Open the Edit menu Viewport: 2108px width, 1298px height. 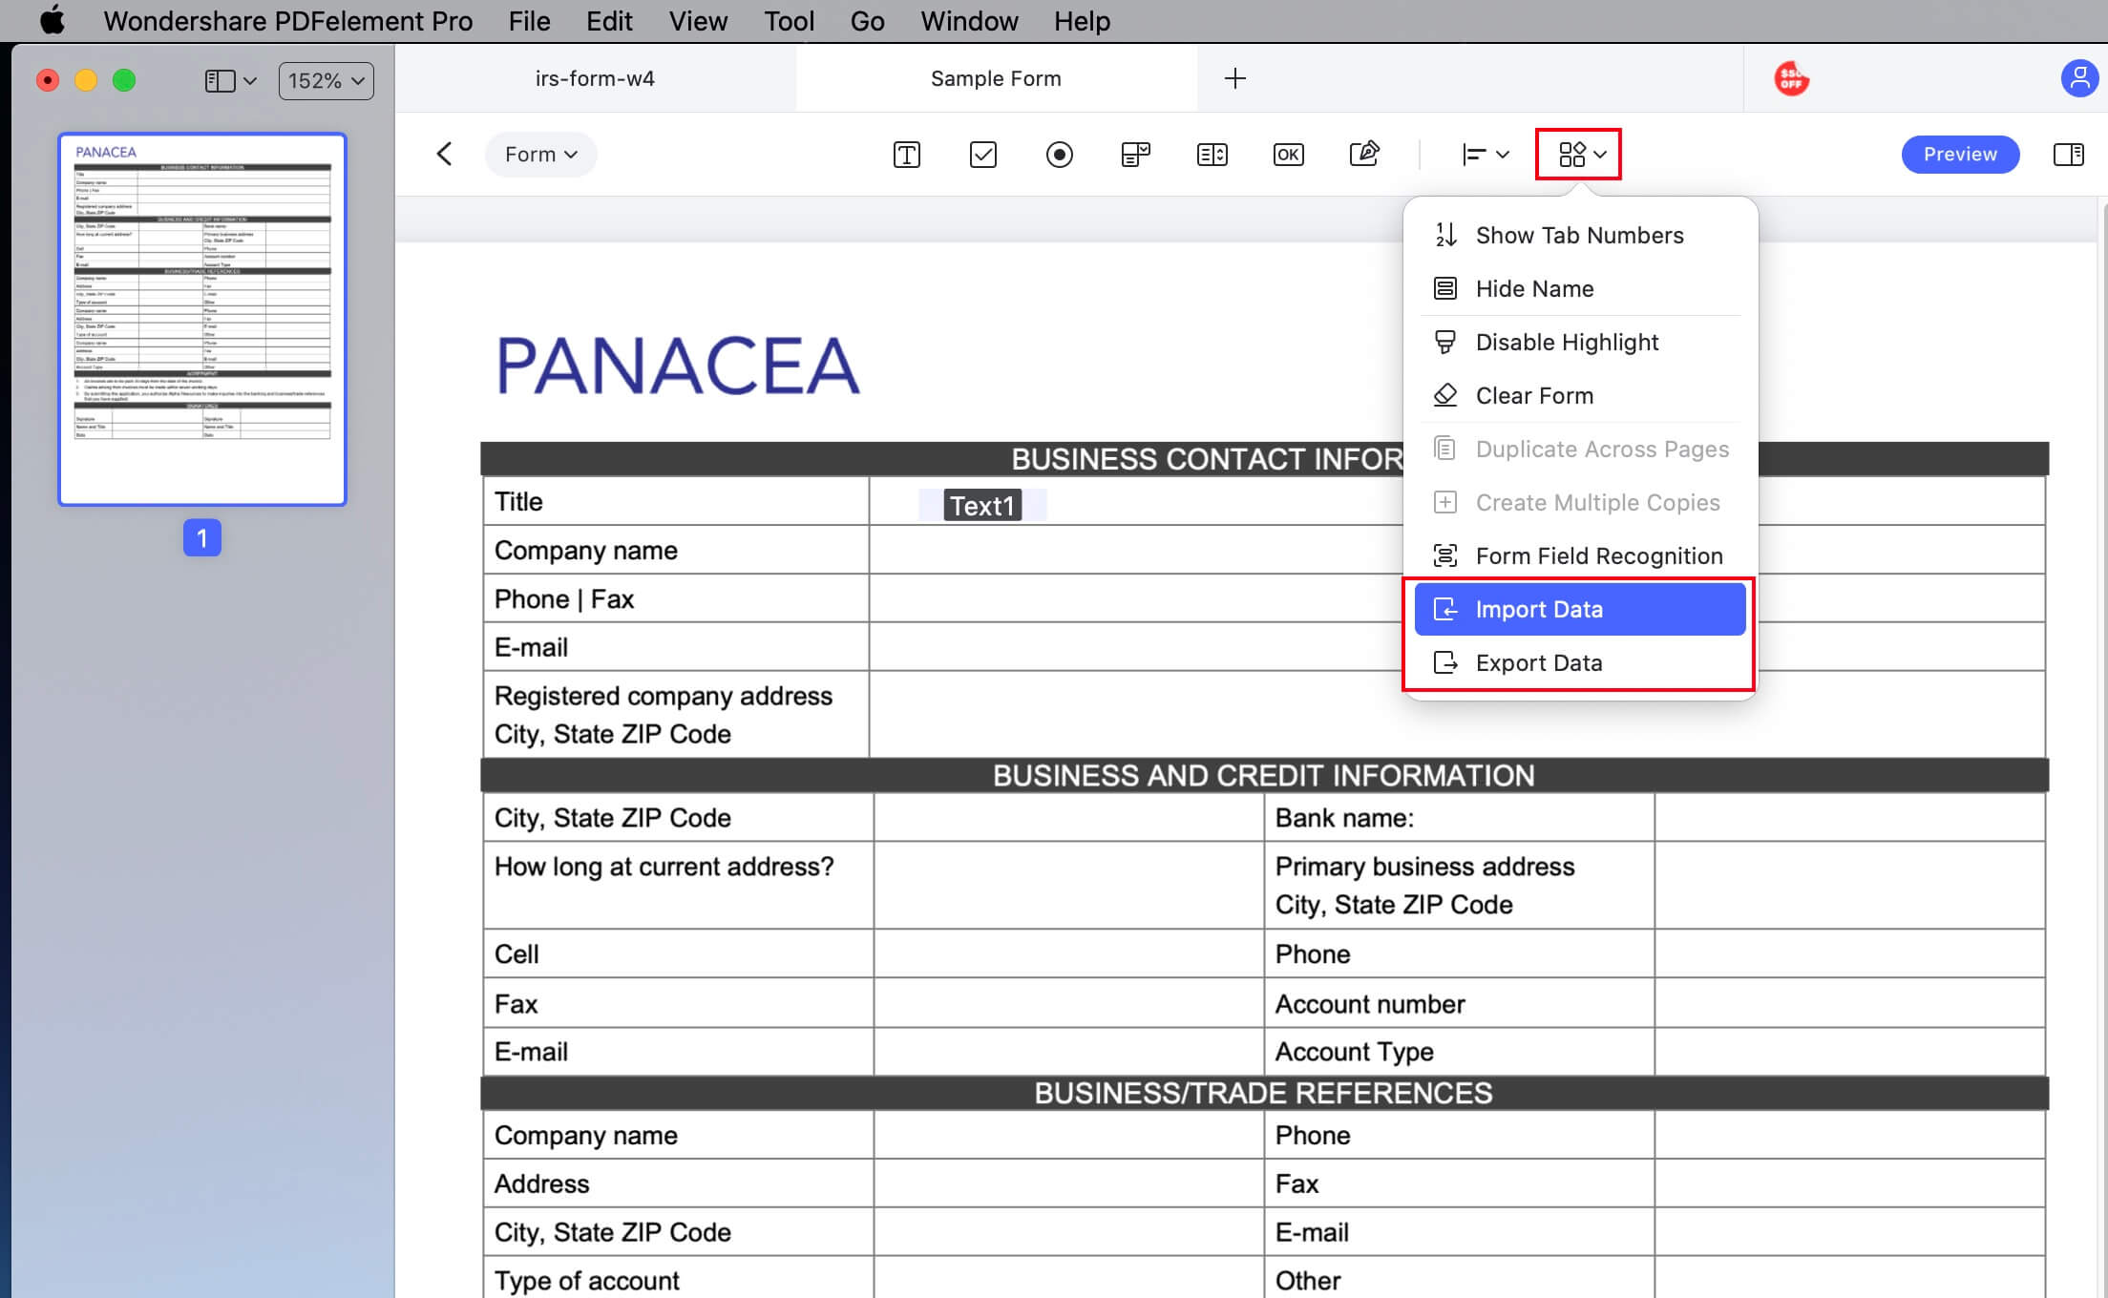coord(609,21)
